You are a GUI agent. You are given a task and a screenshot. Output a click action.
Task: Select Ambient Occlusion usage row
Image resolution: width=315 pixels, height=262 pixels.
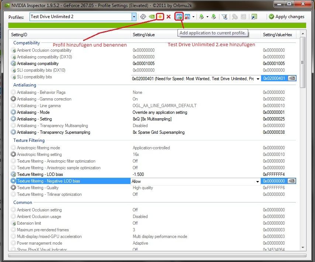click(154, 216)
